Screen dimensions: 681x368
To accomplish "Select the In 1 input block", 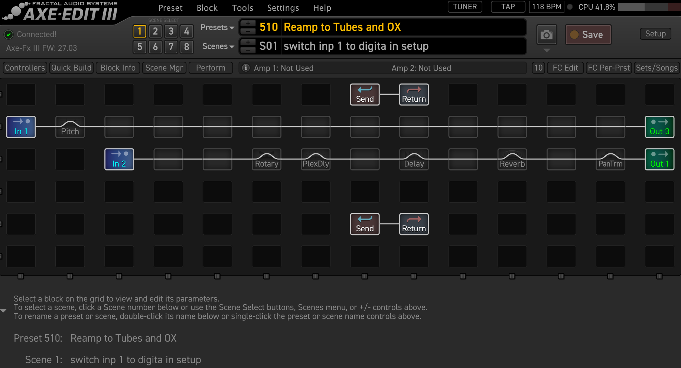I will pos(21,127).
